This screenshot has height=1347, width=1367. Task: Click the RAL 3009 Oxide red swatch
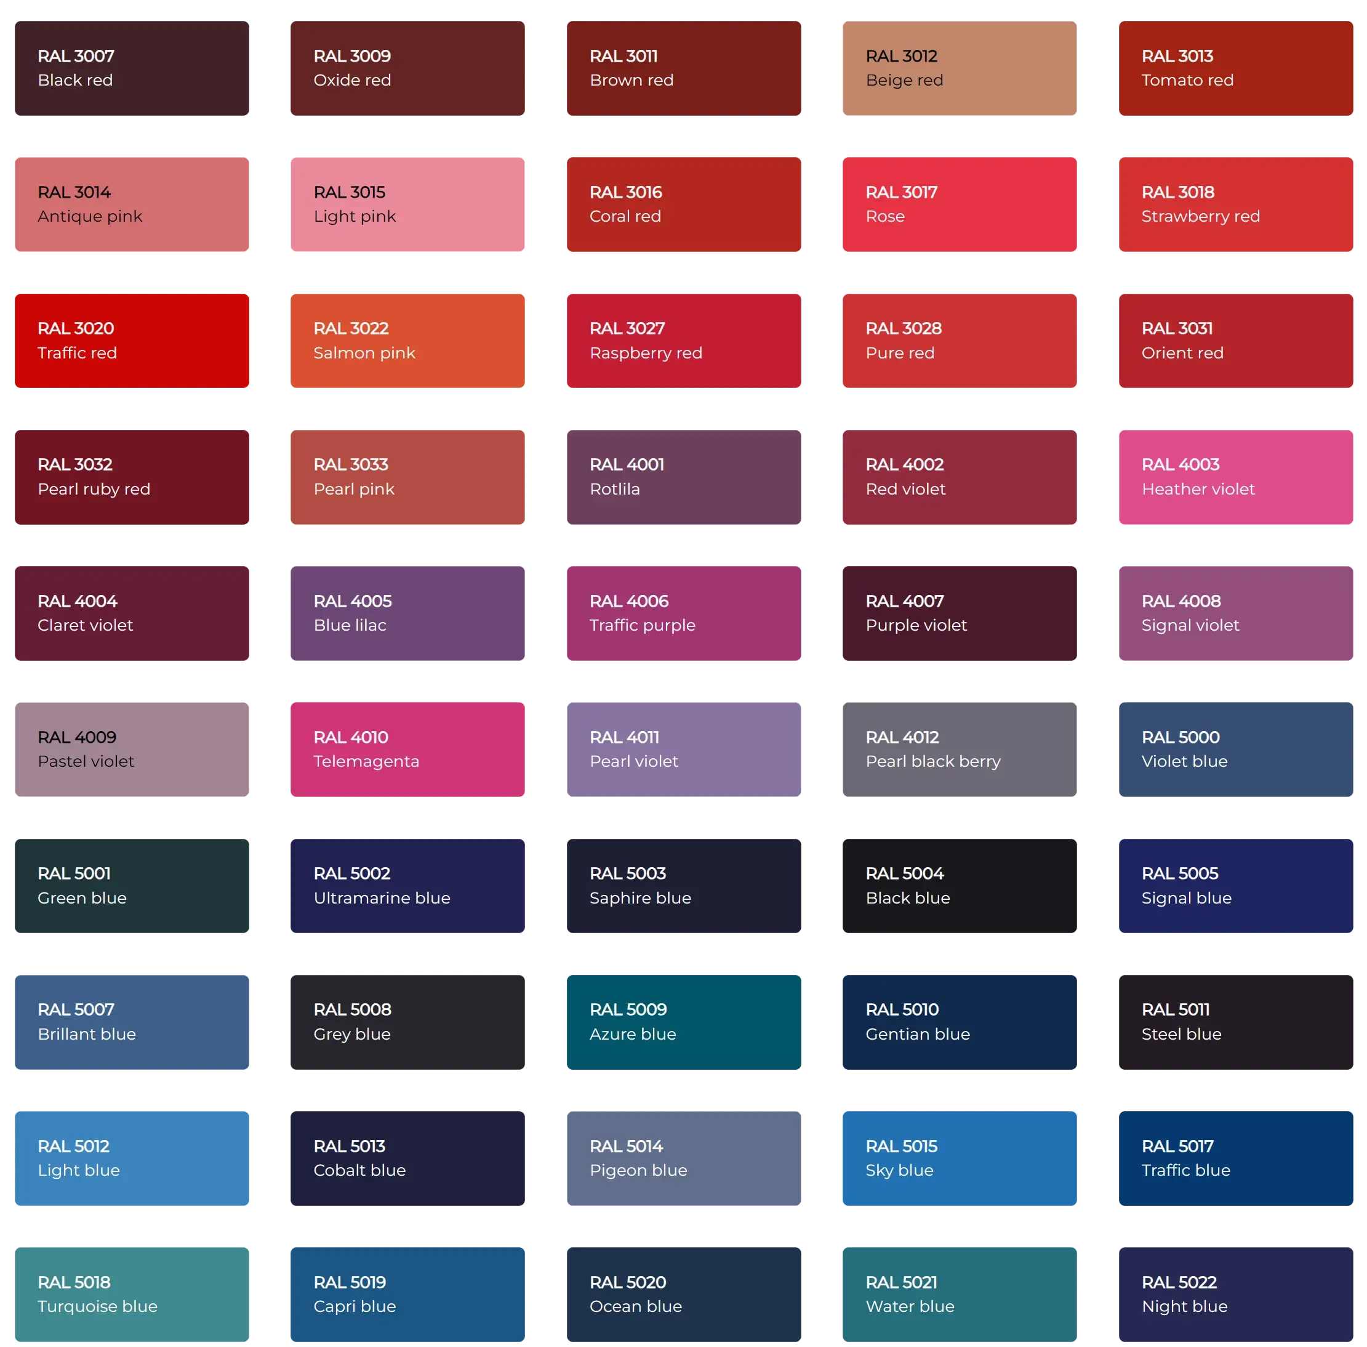(407, 68)
